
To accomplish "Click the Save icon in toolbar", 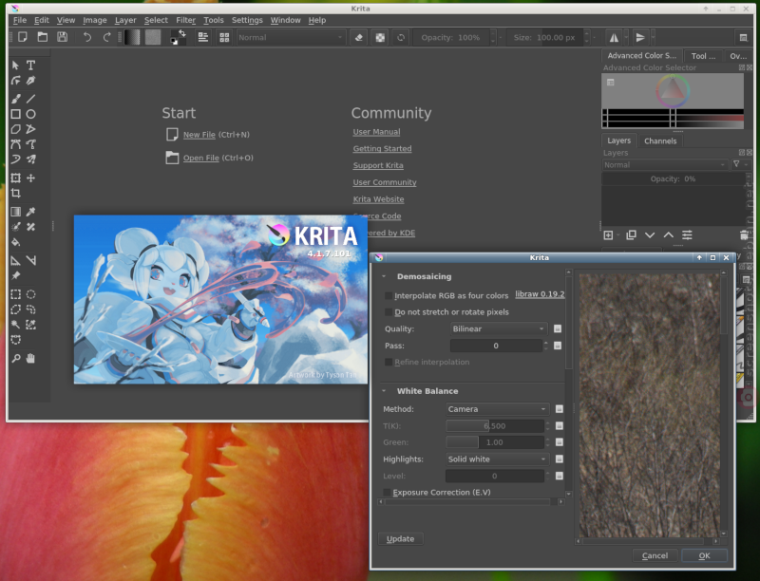I will tap(62, 37).
